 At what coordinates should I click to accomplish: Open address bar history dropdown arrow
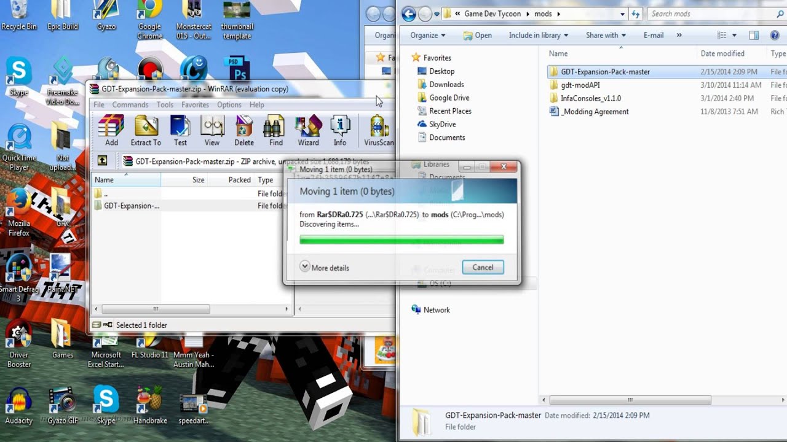[623, 14]
